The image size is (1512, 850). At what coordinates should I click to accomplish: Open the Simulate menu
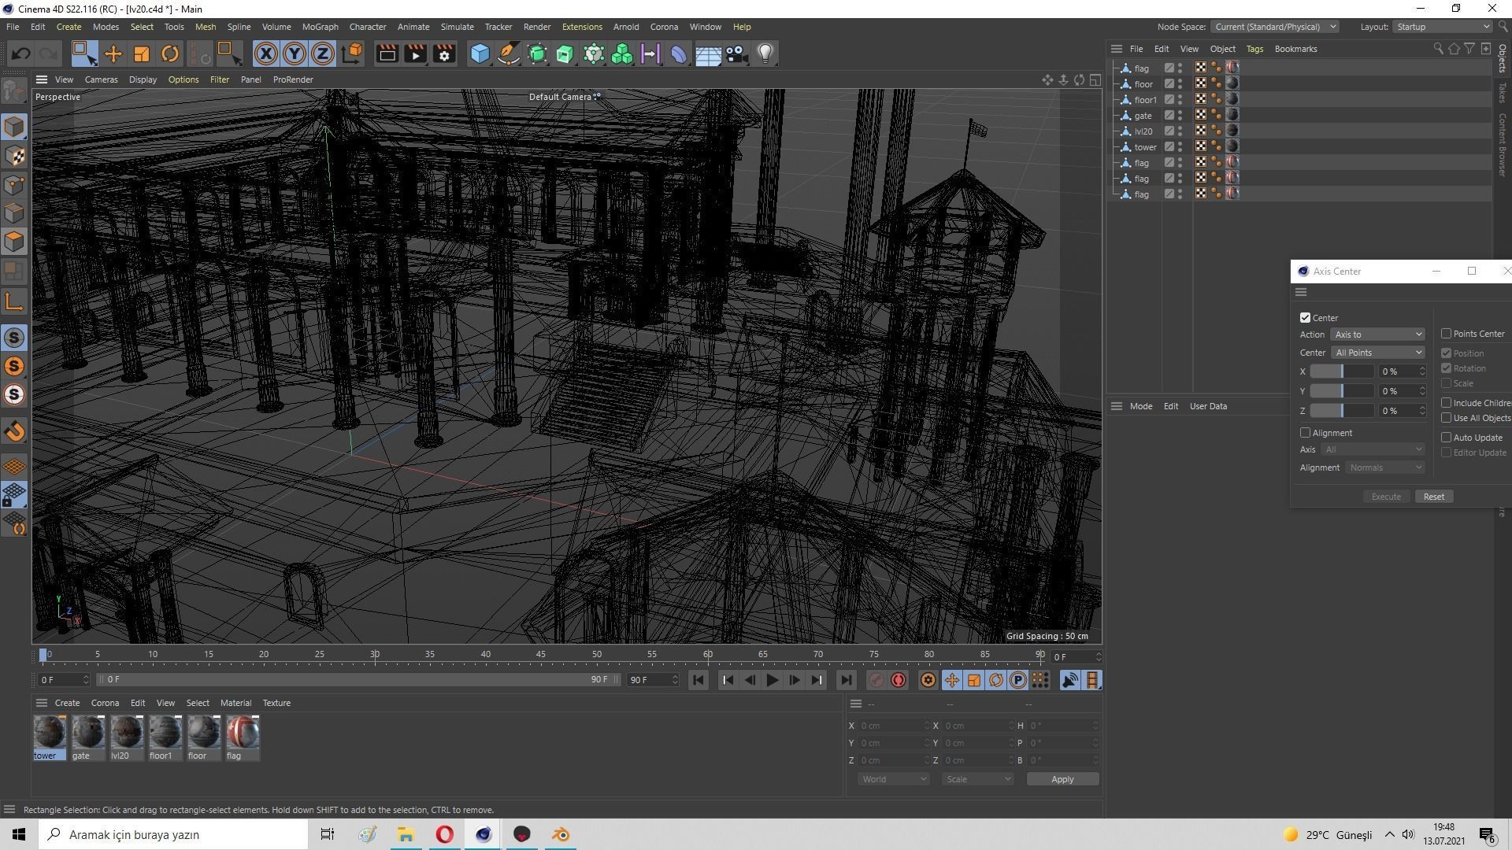click(457, 27)
